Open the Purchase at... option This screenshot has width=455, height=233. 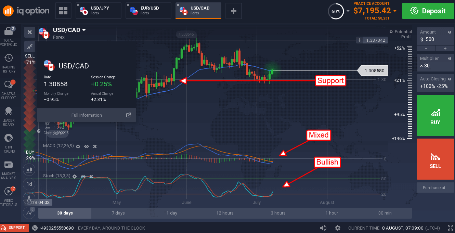(435, 187)
